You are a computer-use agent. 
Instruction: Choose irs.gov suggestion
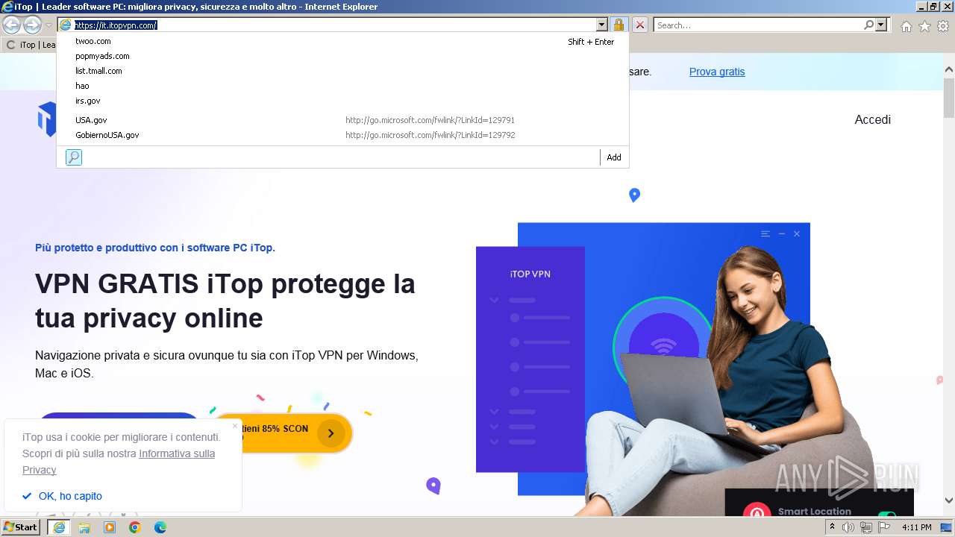point(343,101)
